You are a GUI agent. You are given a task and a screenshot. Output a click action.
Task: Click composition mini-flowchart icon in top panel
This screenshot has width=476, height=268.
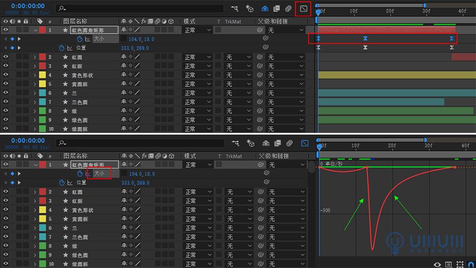(235, 9)
